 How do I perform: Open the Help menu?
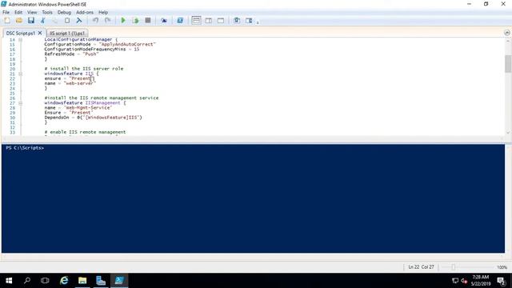103,13
